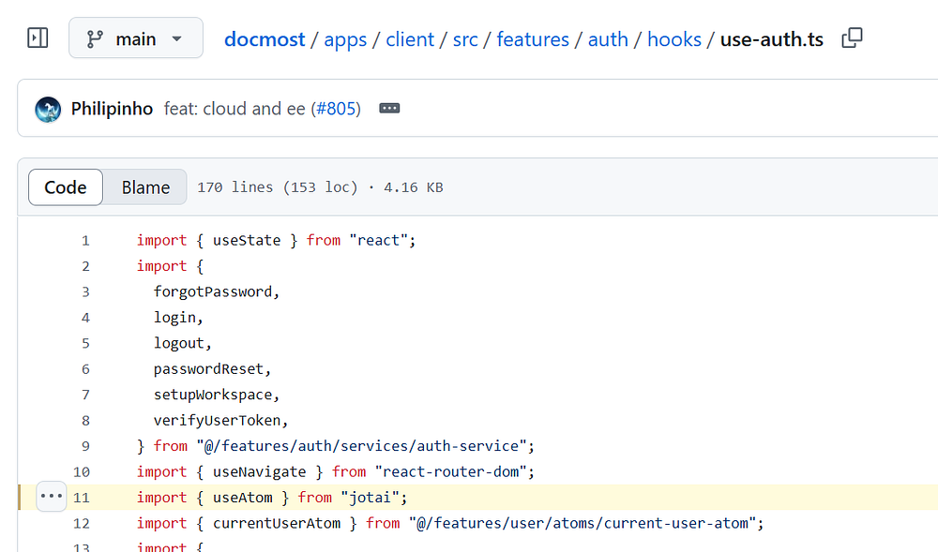Click the 'useNavigate' identifier on line 10
Image resolution: width=938 pixels, height=552 pixels.
[259, 471]
